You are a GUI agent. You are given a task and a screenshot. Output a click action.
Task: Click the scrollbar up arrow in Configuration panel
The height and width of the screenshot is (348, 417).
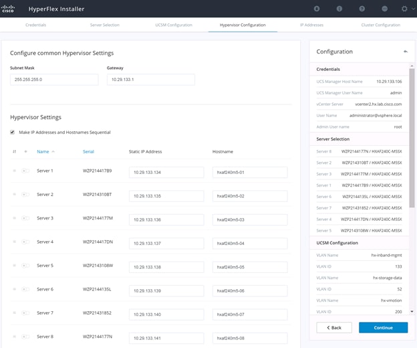[x=412, y=66]
